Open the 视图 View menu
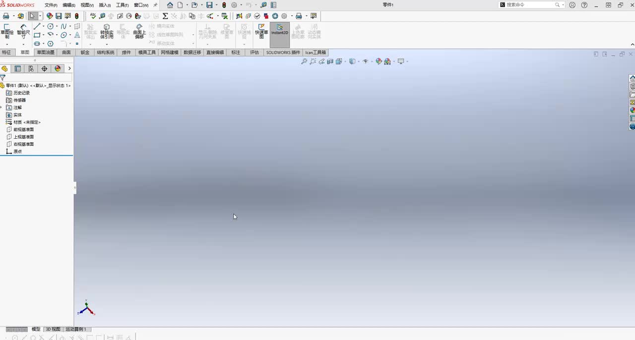This screenshot has height=340, width=635. coord(87,5)
